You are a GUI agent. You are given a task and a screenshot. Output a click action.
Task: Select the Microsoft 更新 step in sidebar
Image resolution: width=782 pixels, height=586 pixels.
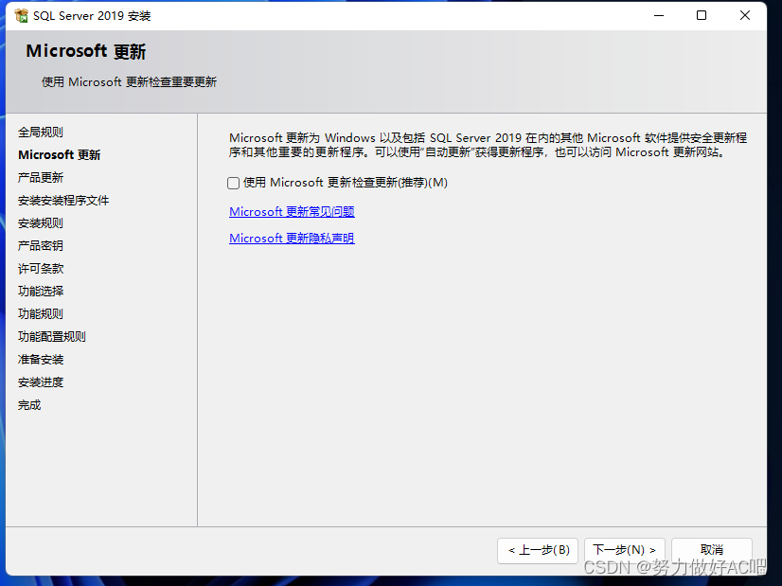tap(60, 155)
